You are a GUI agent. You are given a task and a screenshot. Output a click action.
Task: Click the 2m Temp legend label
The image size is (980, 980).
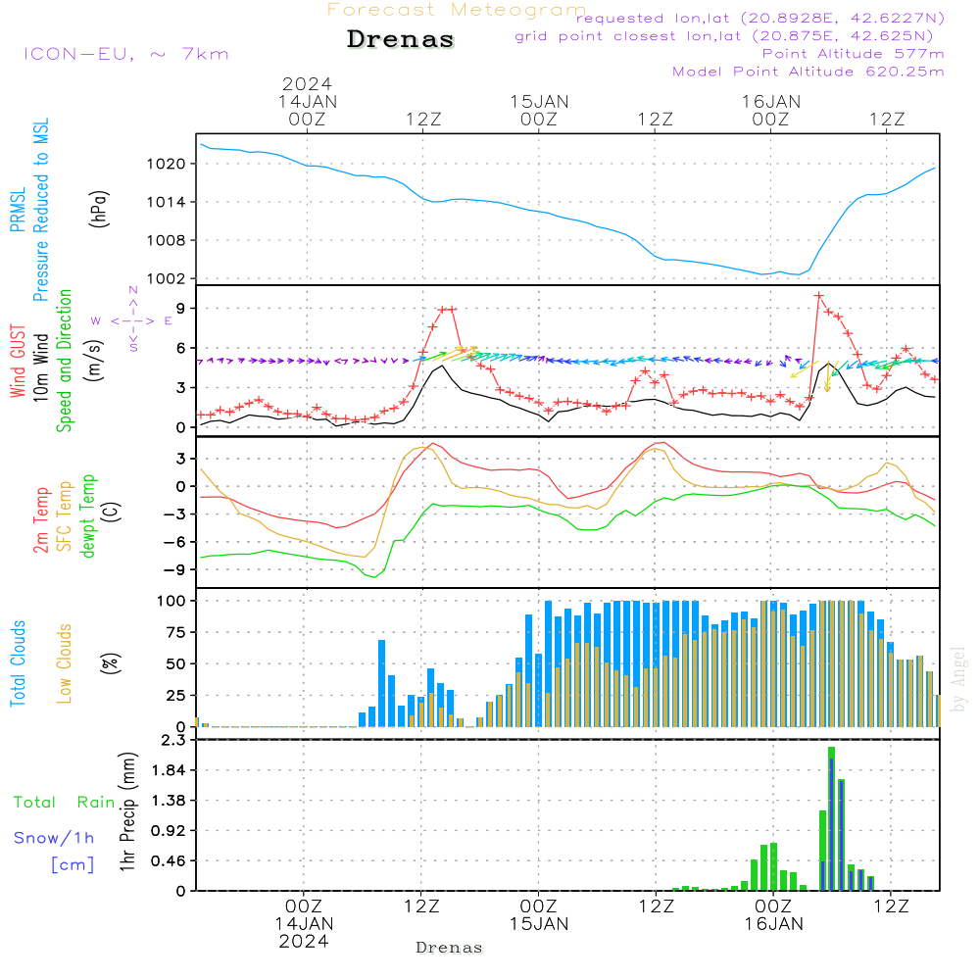pyautogui.click(x=41, y=520)
